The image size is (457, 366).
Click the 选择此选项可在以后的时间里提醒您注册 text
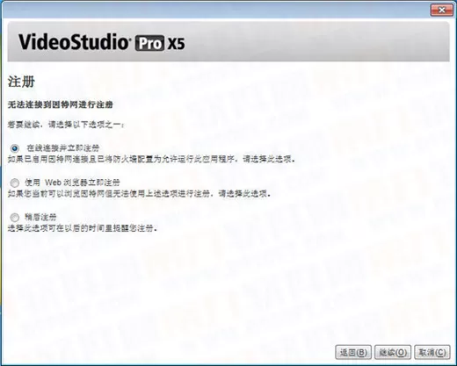click(83, 228)
